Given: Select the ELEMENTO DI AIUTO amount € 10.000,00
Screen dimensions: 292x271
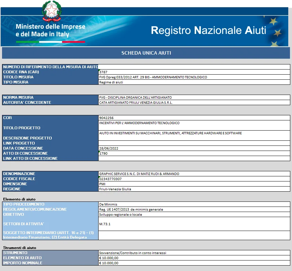Looking at the screenshot, I should tap(109, 258).
